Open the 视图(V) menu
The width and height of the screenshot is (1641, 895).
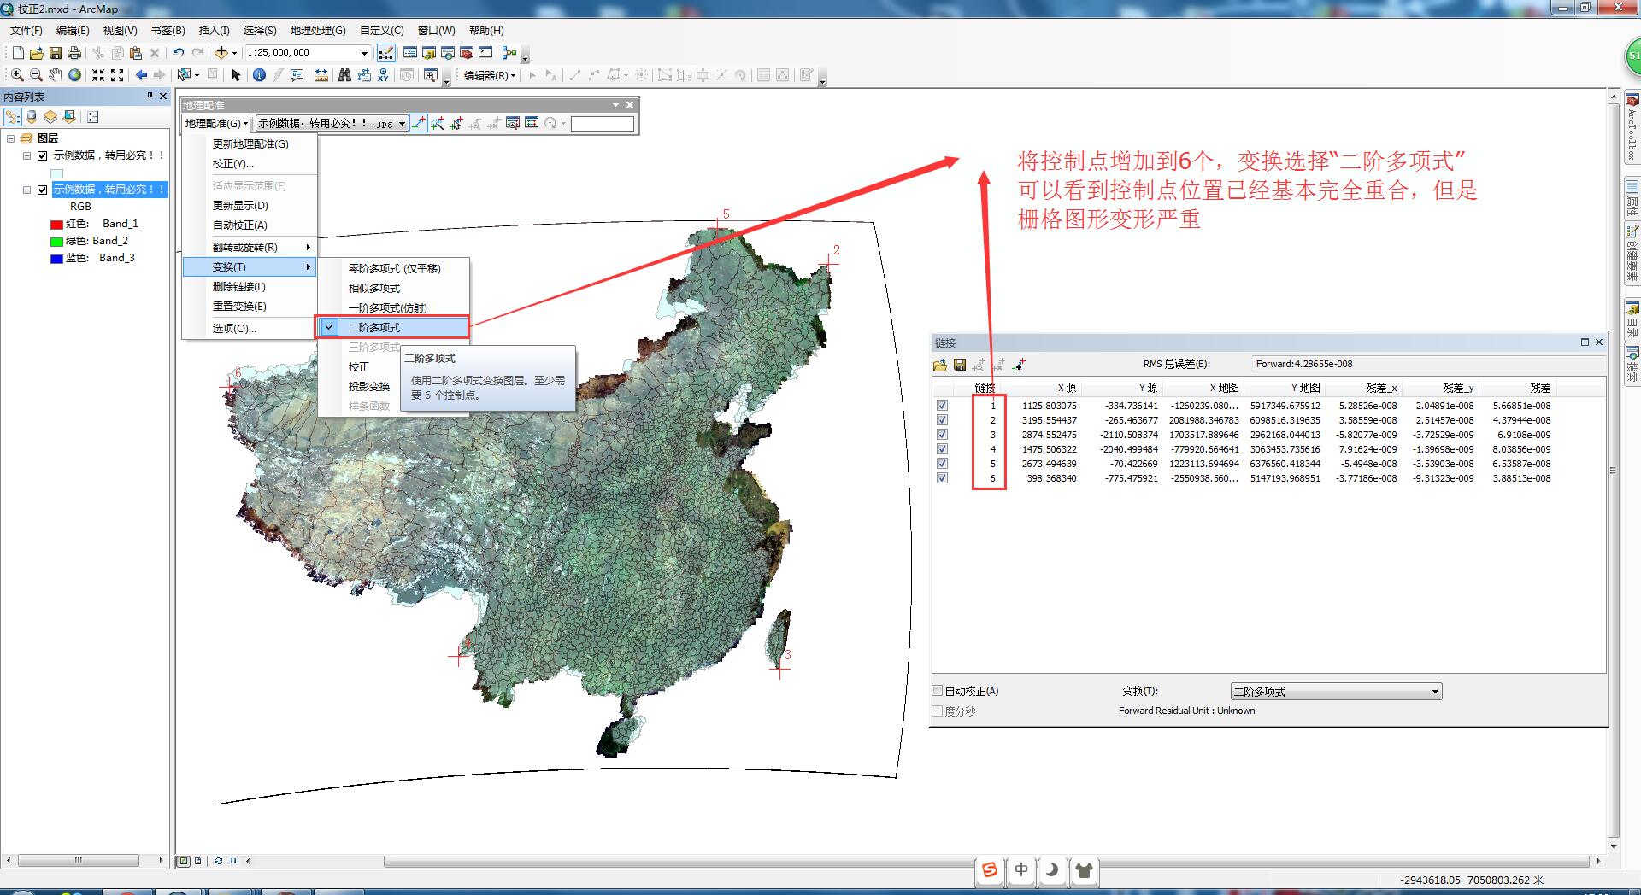[120, 30]
